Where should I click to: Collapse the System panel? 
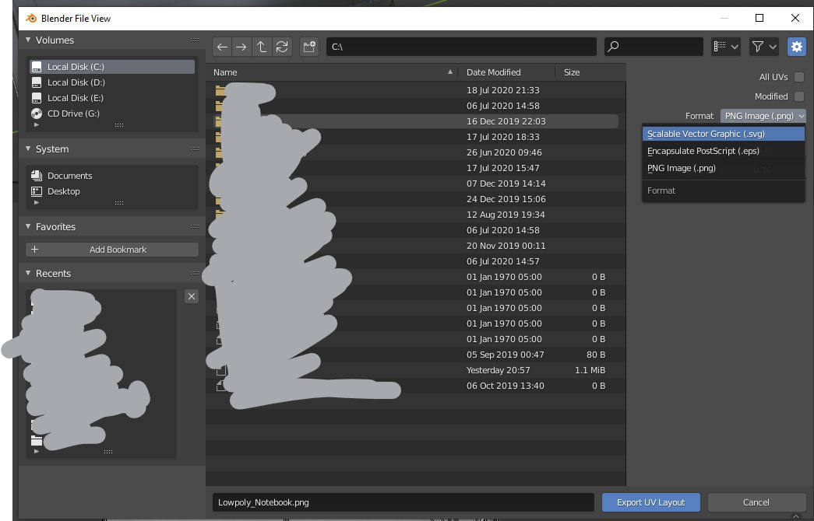click(x=28, y=149)
